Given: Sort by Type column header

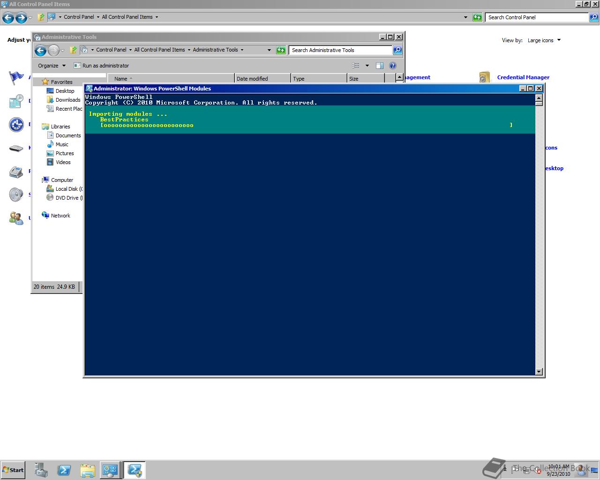Looking at the screenshot, I should tap(319, 79).
